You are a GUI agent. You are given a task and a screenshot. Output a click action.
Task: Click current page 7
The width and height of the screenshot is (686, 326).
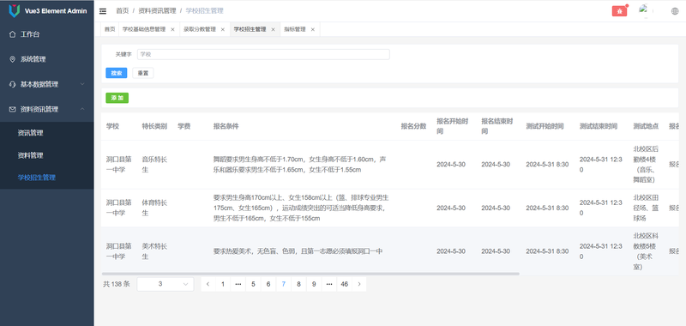coord(284,284)
